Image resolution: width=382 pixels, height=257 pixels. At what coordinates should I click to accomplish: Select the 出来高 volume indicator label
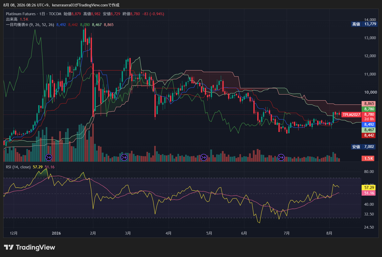[x=12, y=19]
